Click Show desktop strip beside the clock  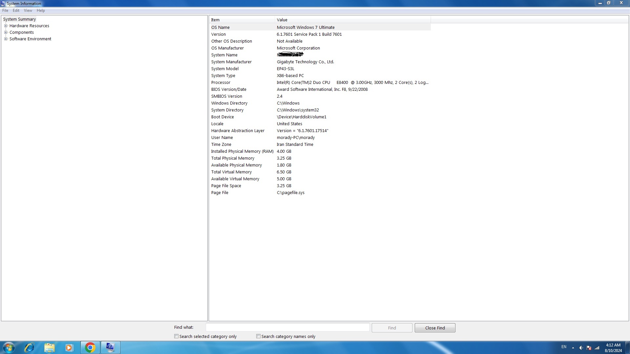pyautogui.click(x=627, y=347)
